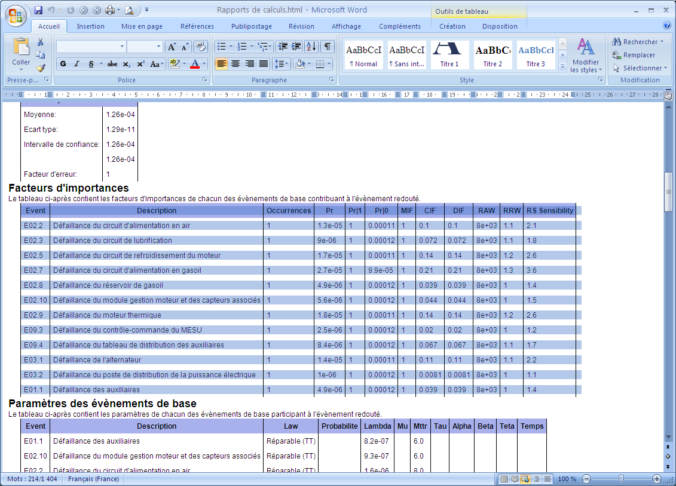Switch to Mise en page tab
Screen dimensions: 676x486
142,26
